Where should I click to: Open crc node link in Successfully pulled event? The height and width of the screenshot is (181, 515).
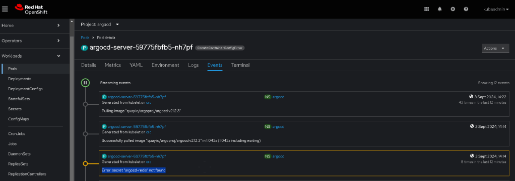pyautogui.click(x=149, y=132)
